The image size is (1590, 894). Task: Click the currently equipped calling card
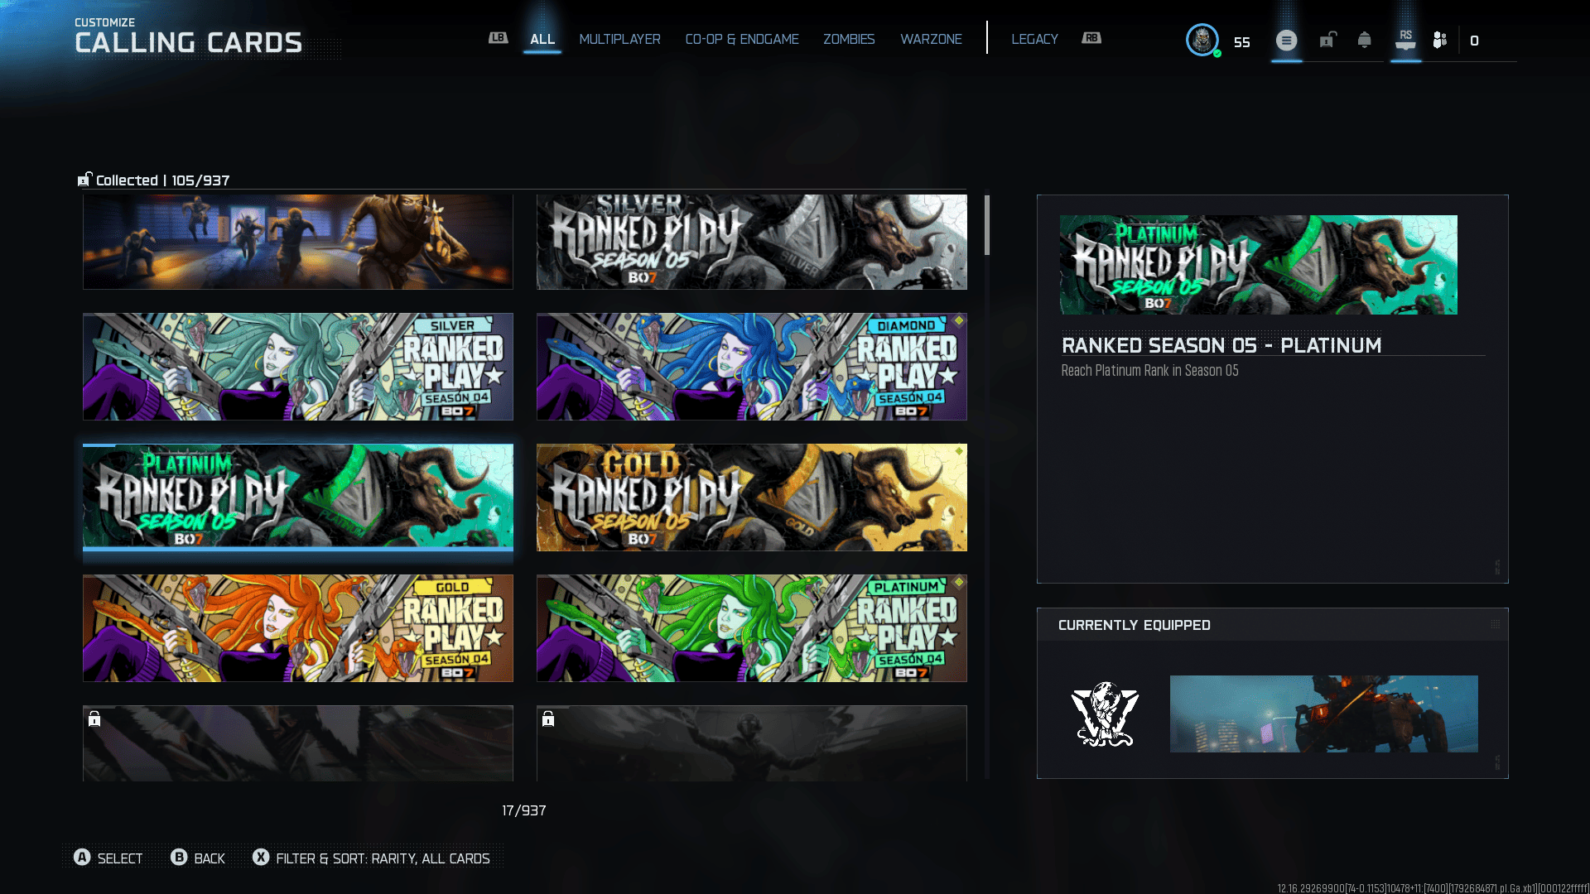(x=1323, y=714)
